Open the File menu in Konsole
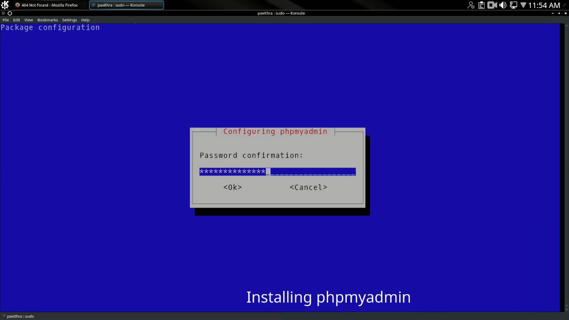Viewport: 569px width, 320px height. tap(6, 20)
